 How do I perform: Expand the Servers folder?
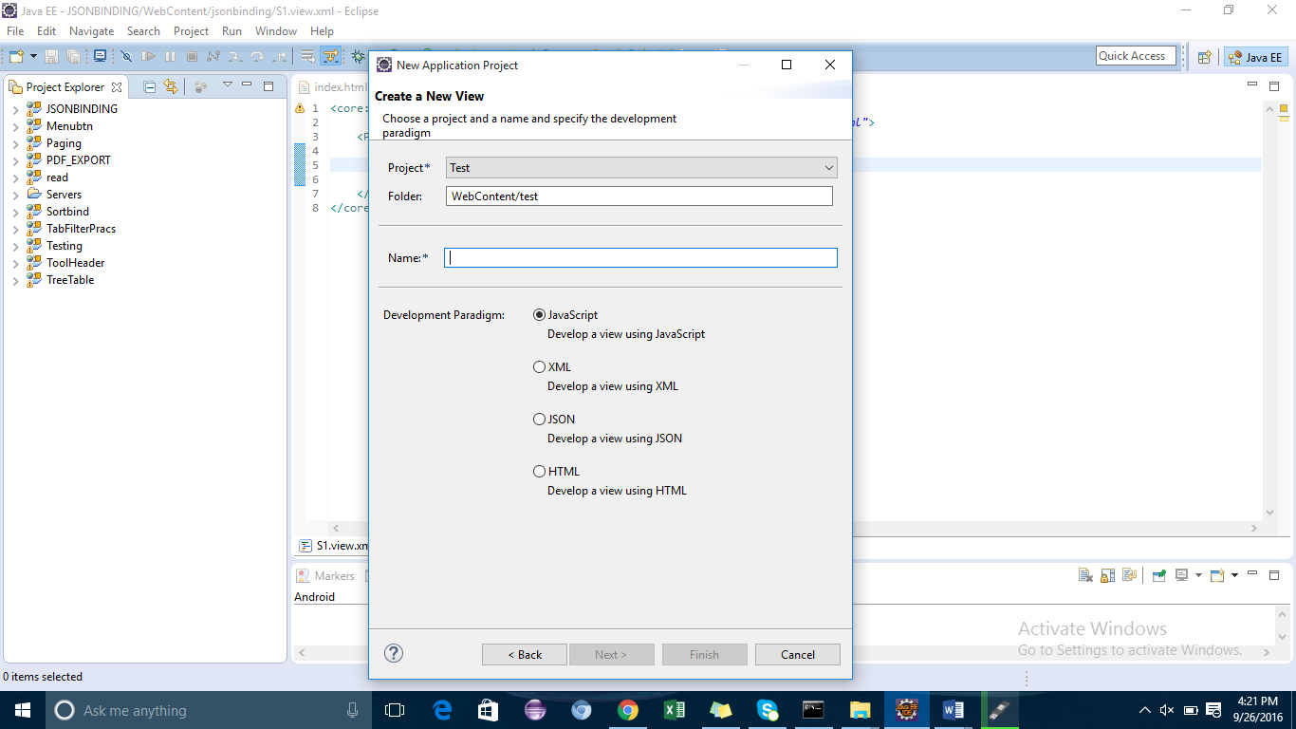coord(15,195)
